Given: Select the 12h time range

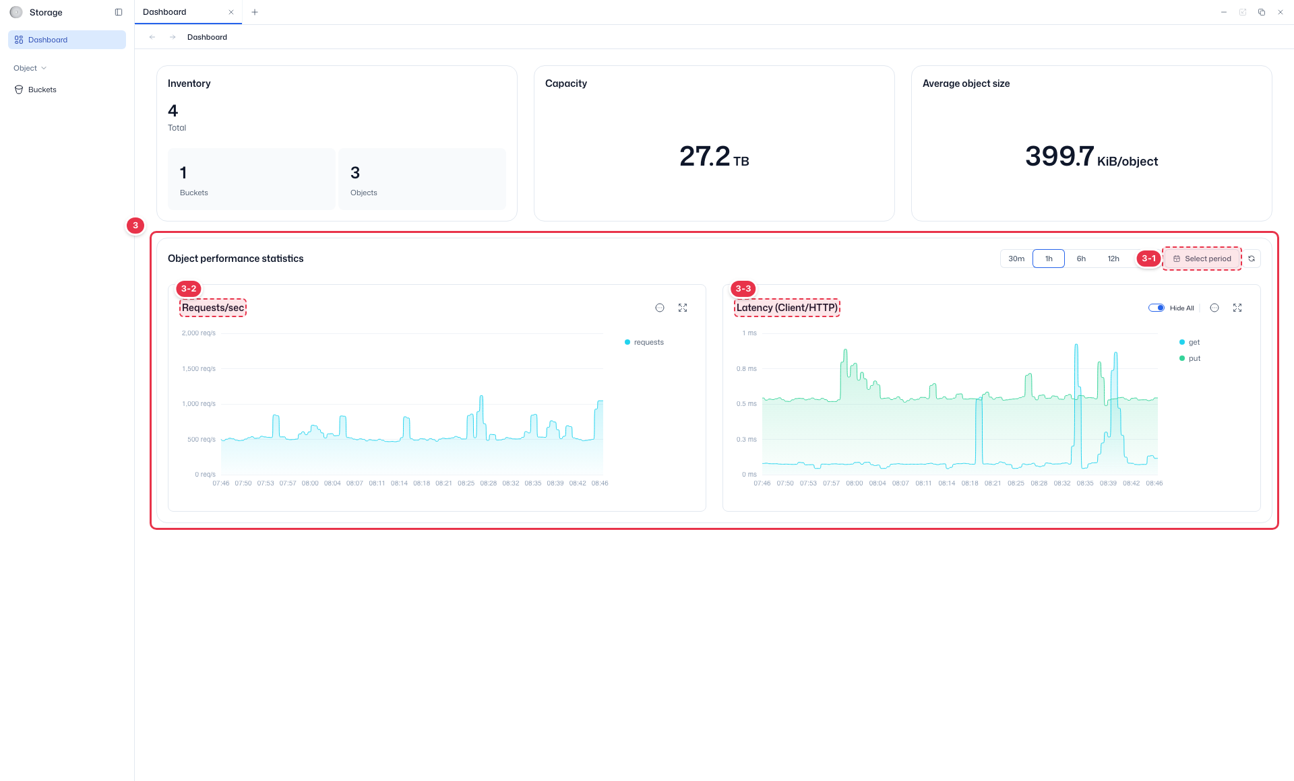Looking at the screenshot, I should (x=1113, y=259).
